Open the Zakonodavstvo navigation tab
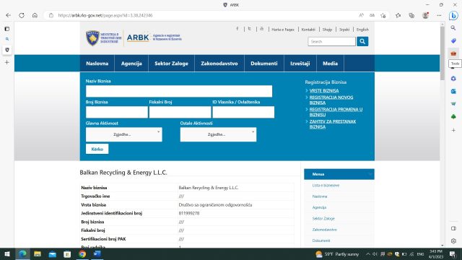 click(x=219, y=64)
